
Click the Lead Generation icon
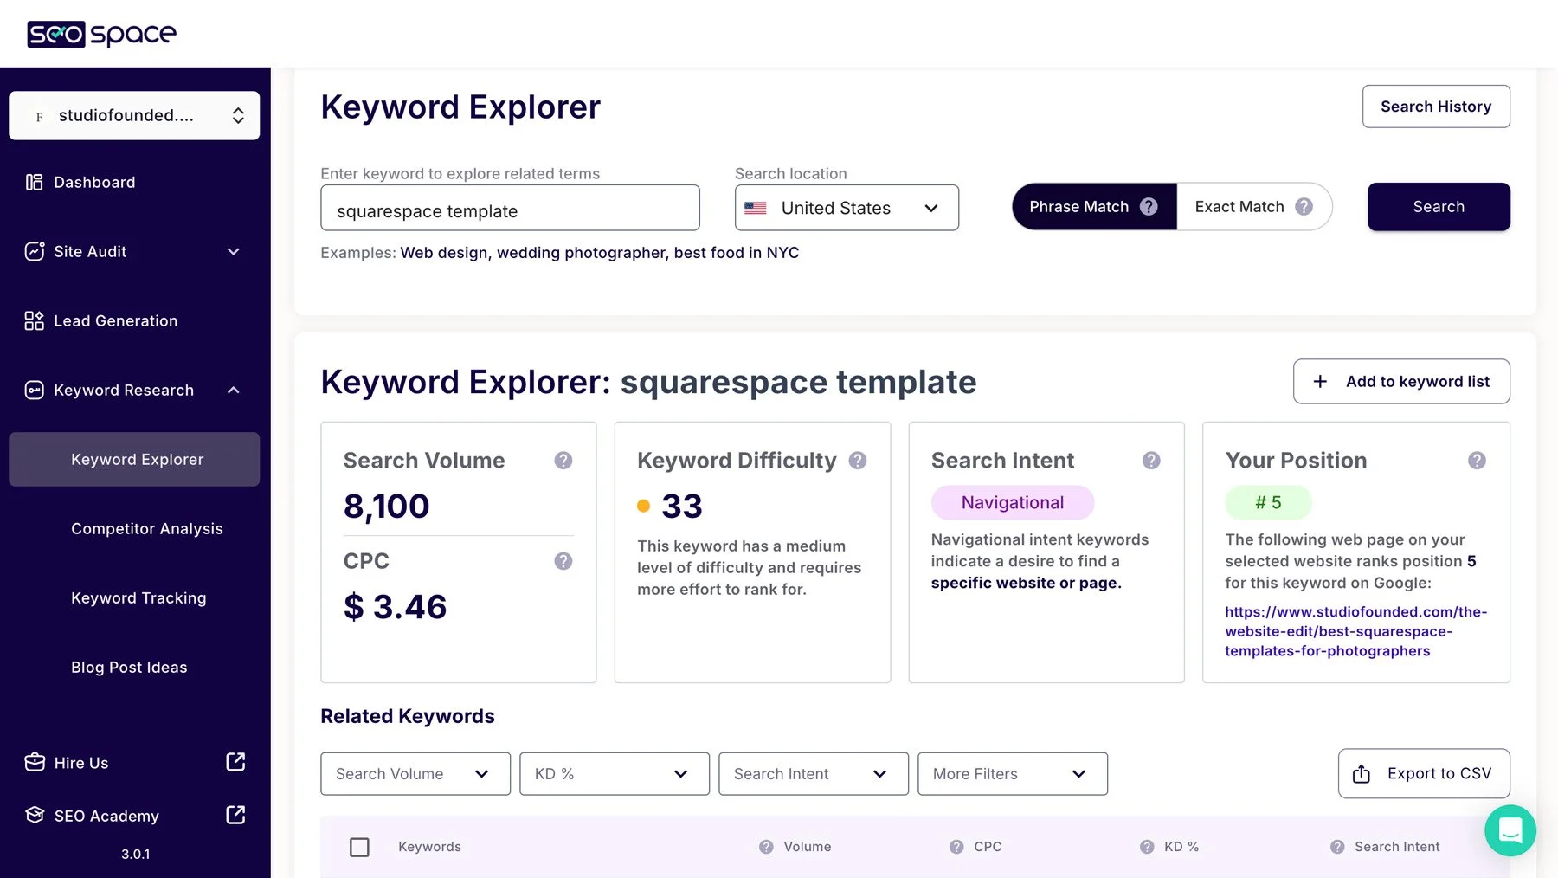point(34,320)
